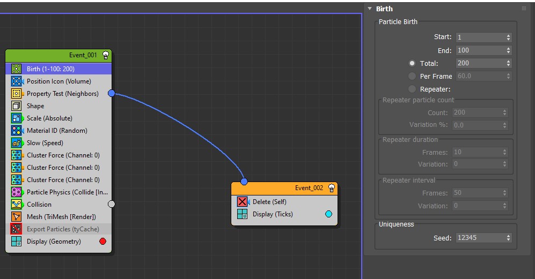Click the Repeater Count spinner arrows
Viewport: 535px width, 279px height.
point(504,112)
